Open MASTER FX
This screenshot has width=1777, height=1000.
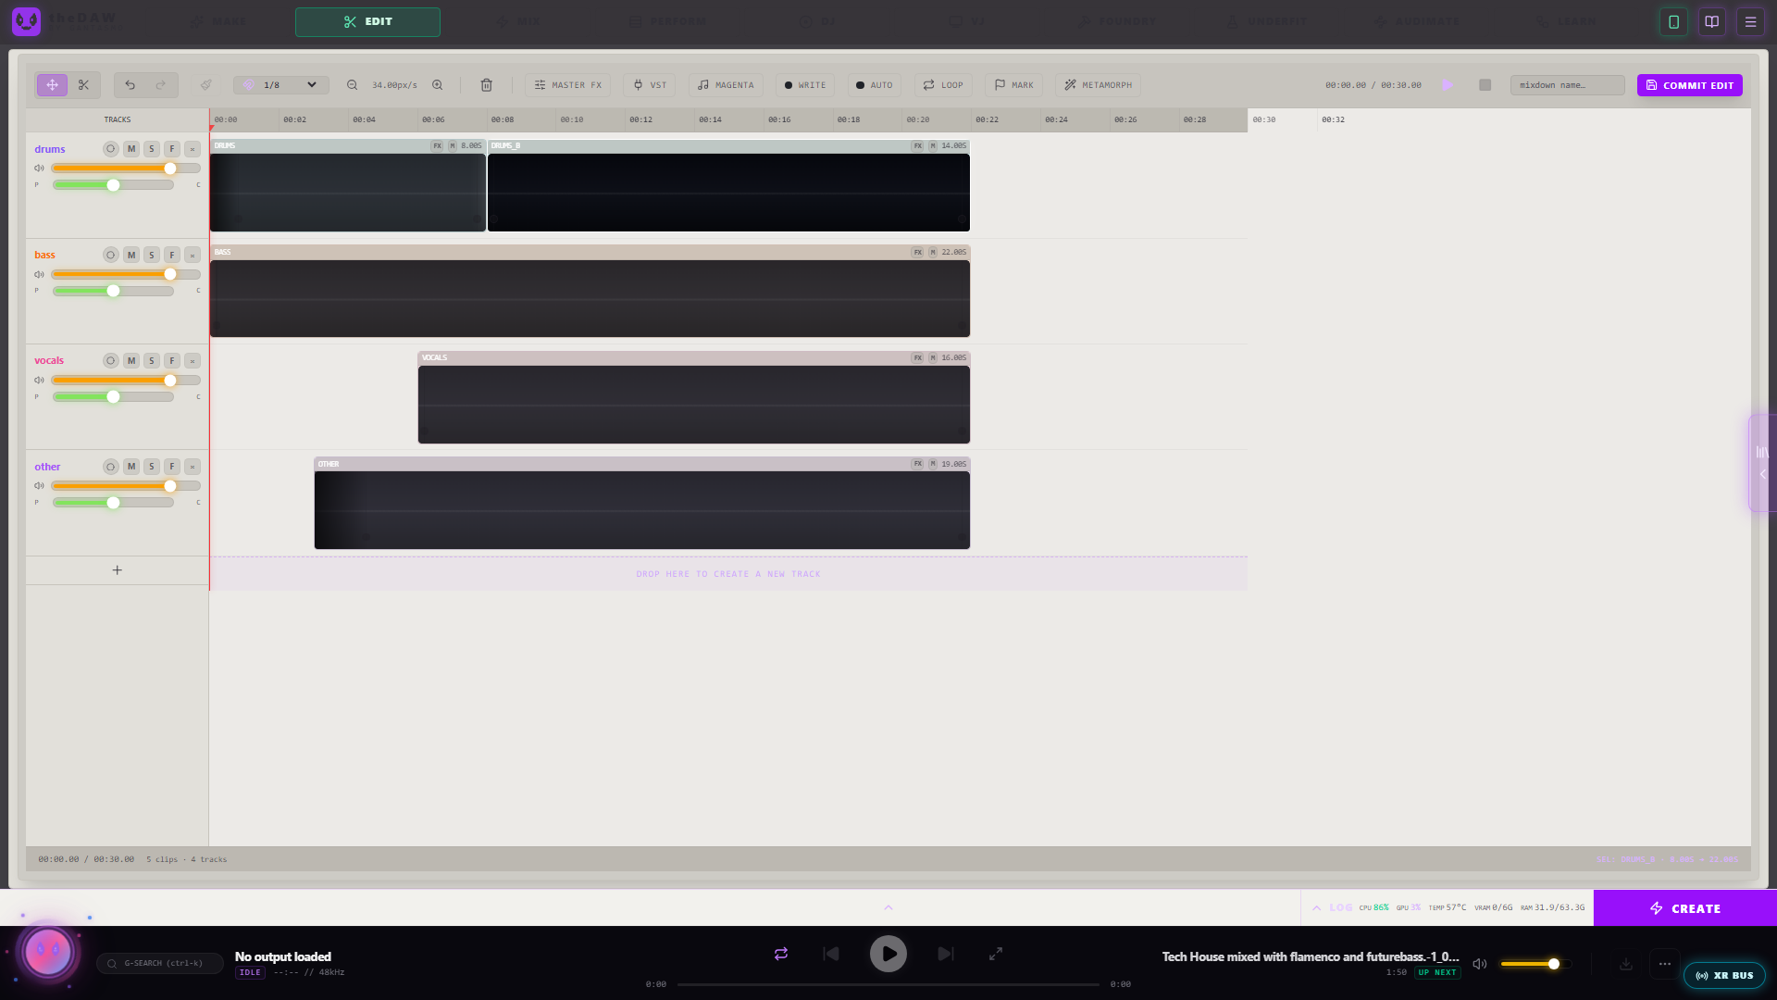(x=568, y=85)
